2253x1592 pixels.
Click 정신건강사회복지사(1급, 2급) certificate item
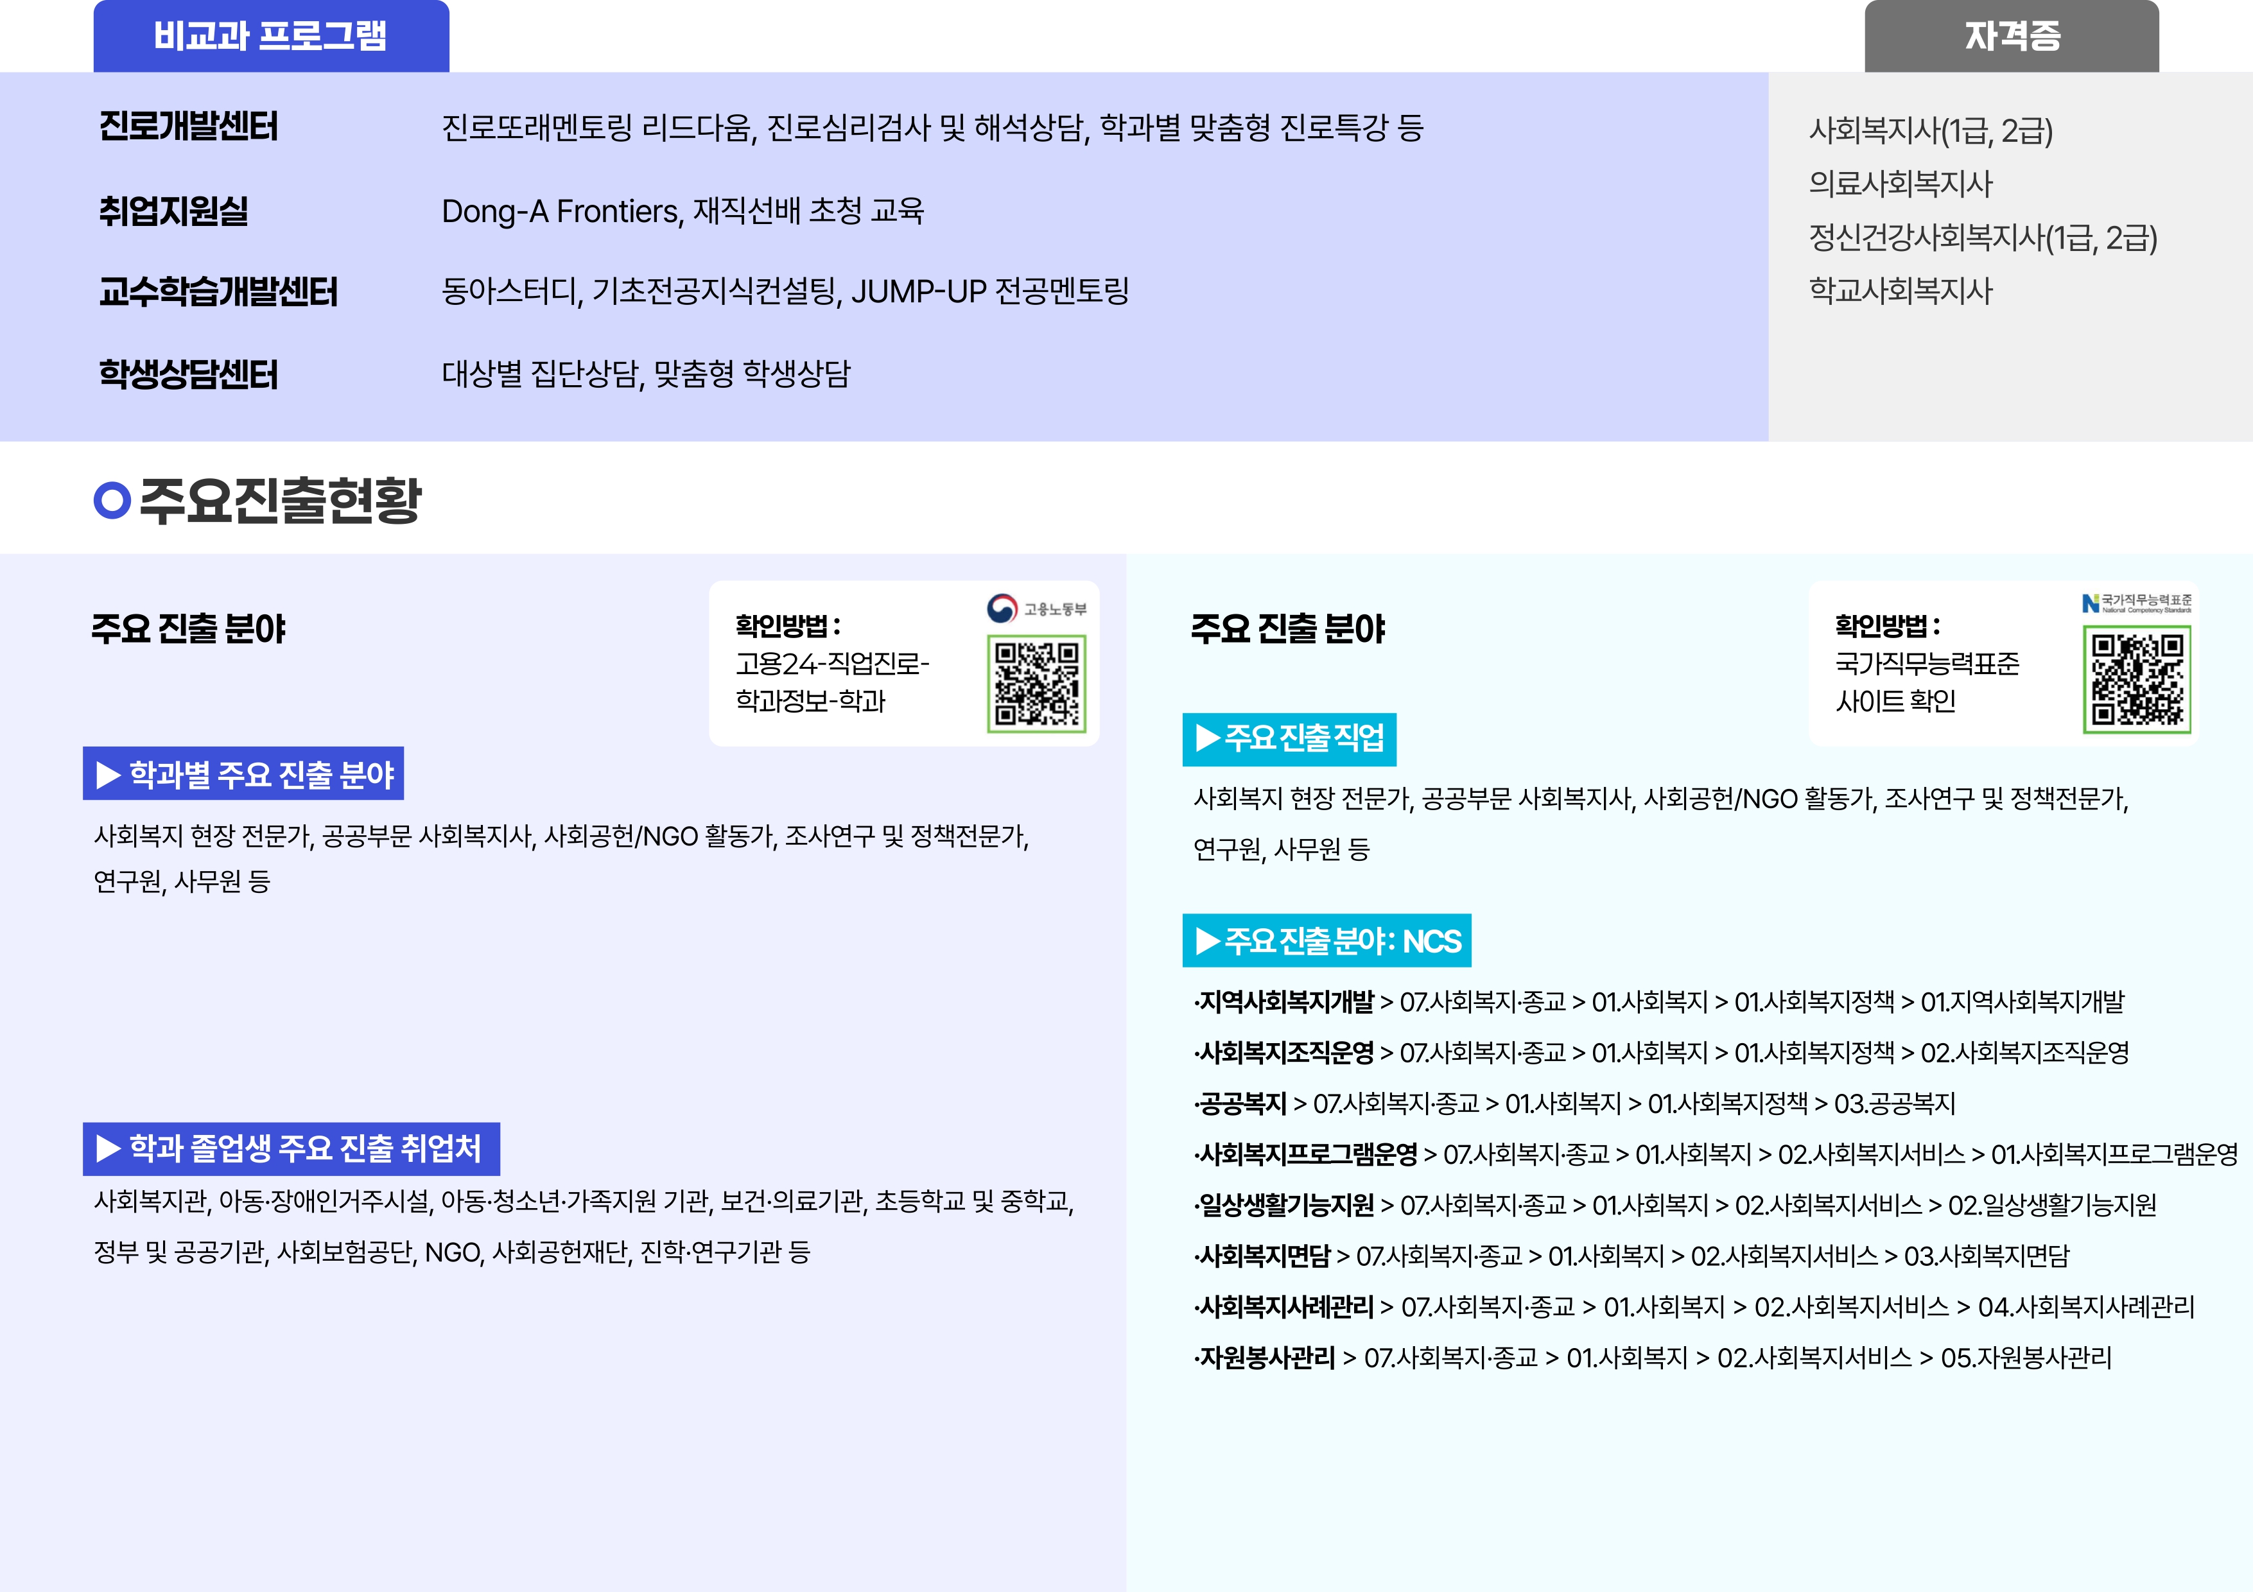[x=1982, y=238]
